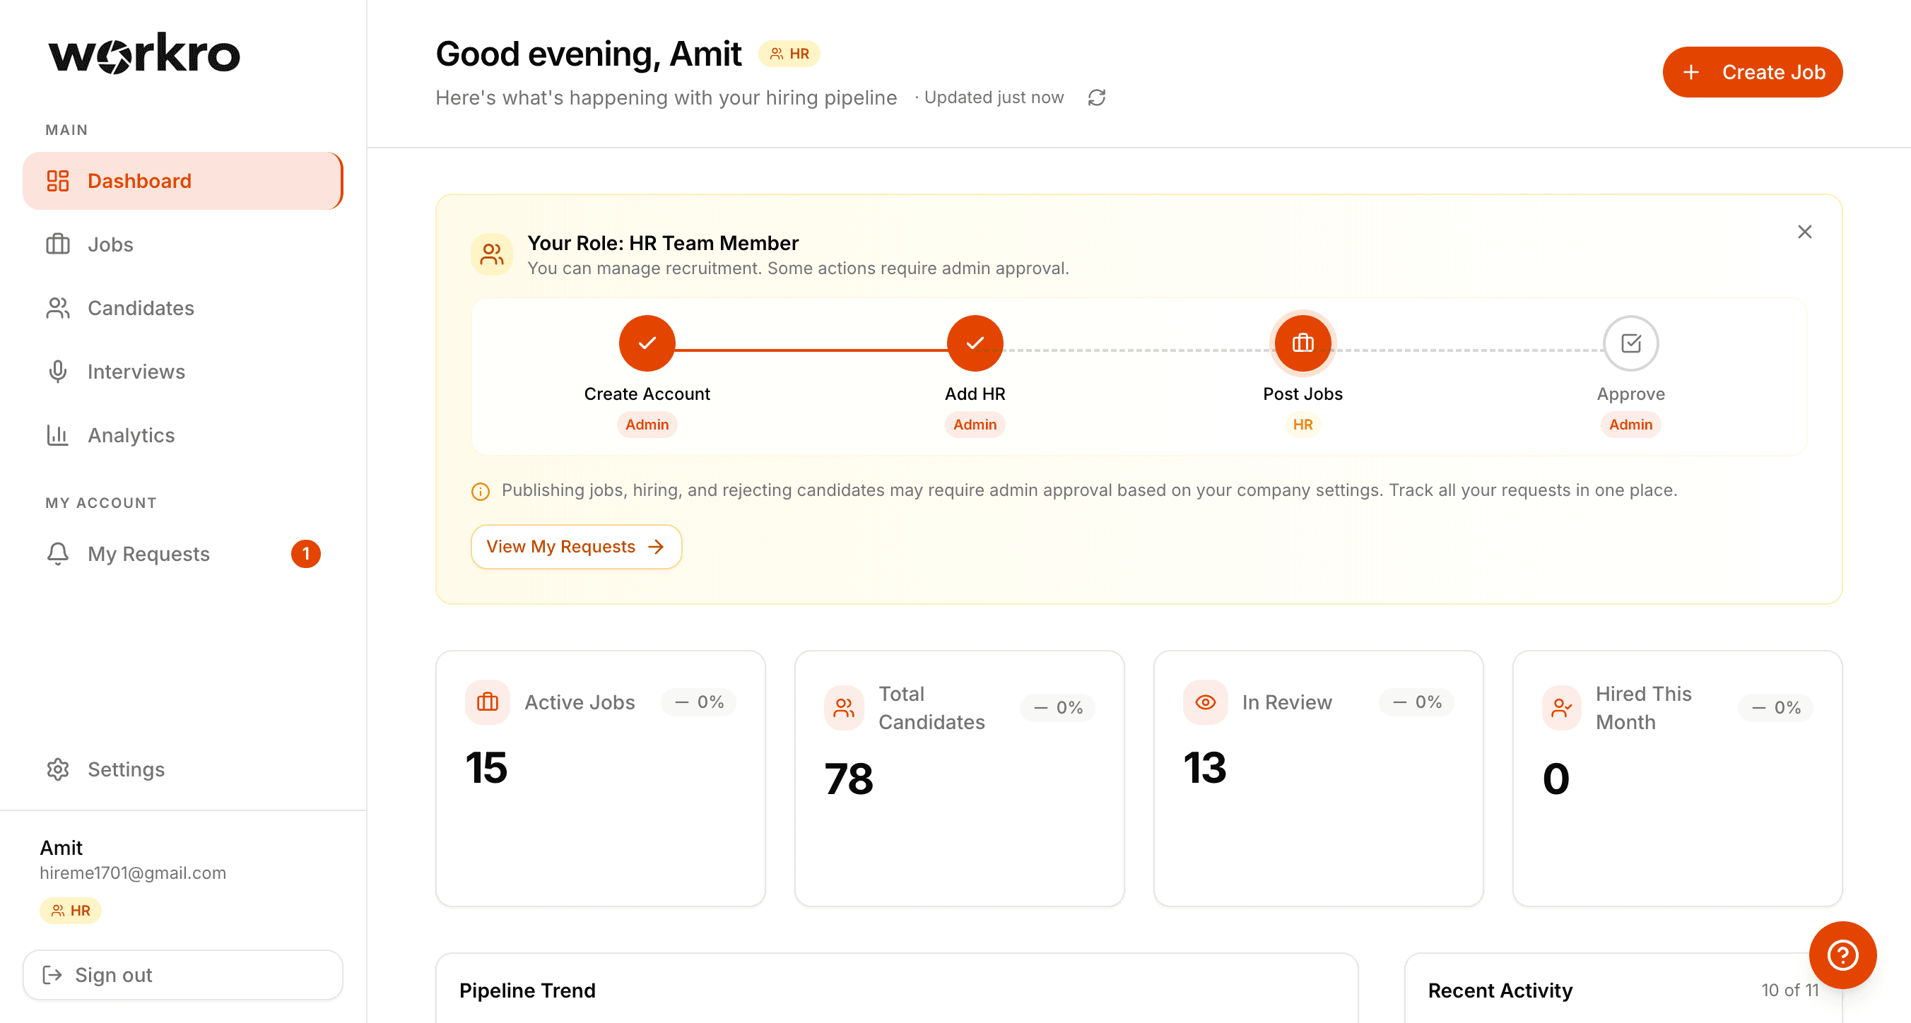
Task: Dismiss the HR Team Member role banner
Action: (x=1806, y=232)
